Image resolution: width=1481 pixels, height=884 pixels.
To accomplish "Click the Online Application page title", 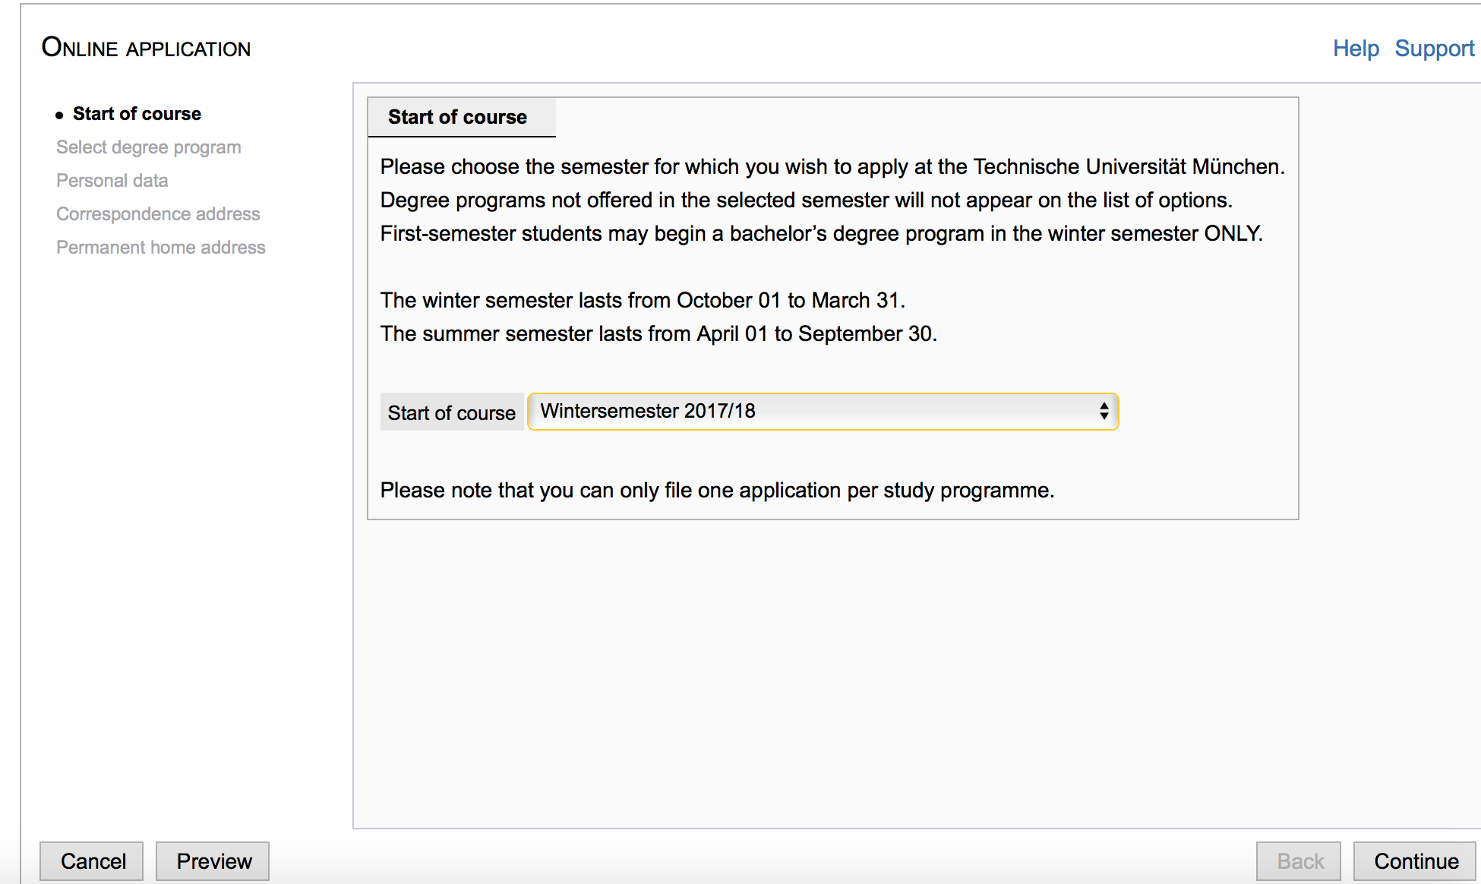I will [146, 48].
